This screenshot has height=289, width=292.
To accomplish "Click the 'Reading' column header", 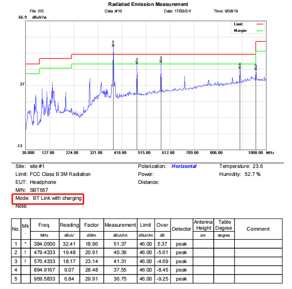I will [69, 225].
